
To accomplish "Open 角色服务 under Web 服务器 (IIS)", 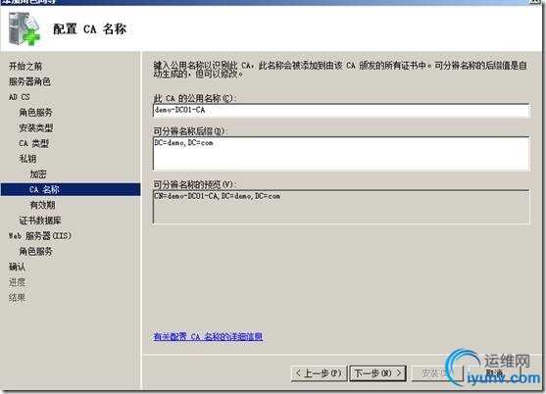I will tap(35, 251).
